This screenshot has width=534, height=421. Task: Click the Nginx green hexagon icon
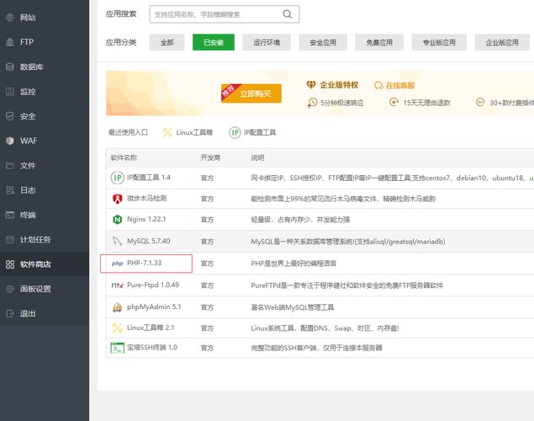pos(117,220)
